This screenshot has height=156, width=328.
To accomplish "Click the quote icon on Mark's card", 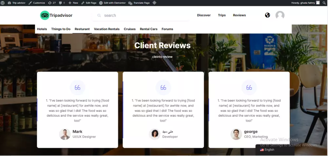I will pos(77,88).
